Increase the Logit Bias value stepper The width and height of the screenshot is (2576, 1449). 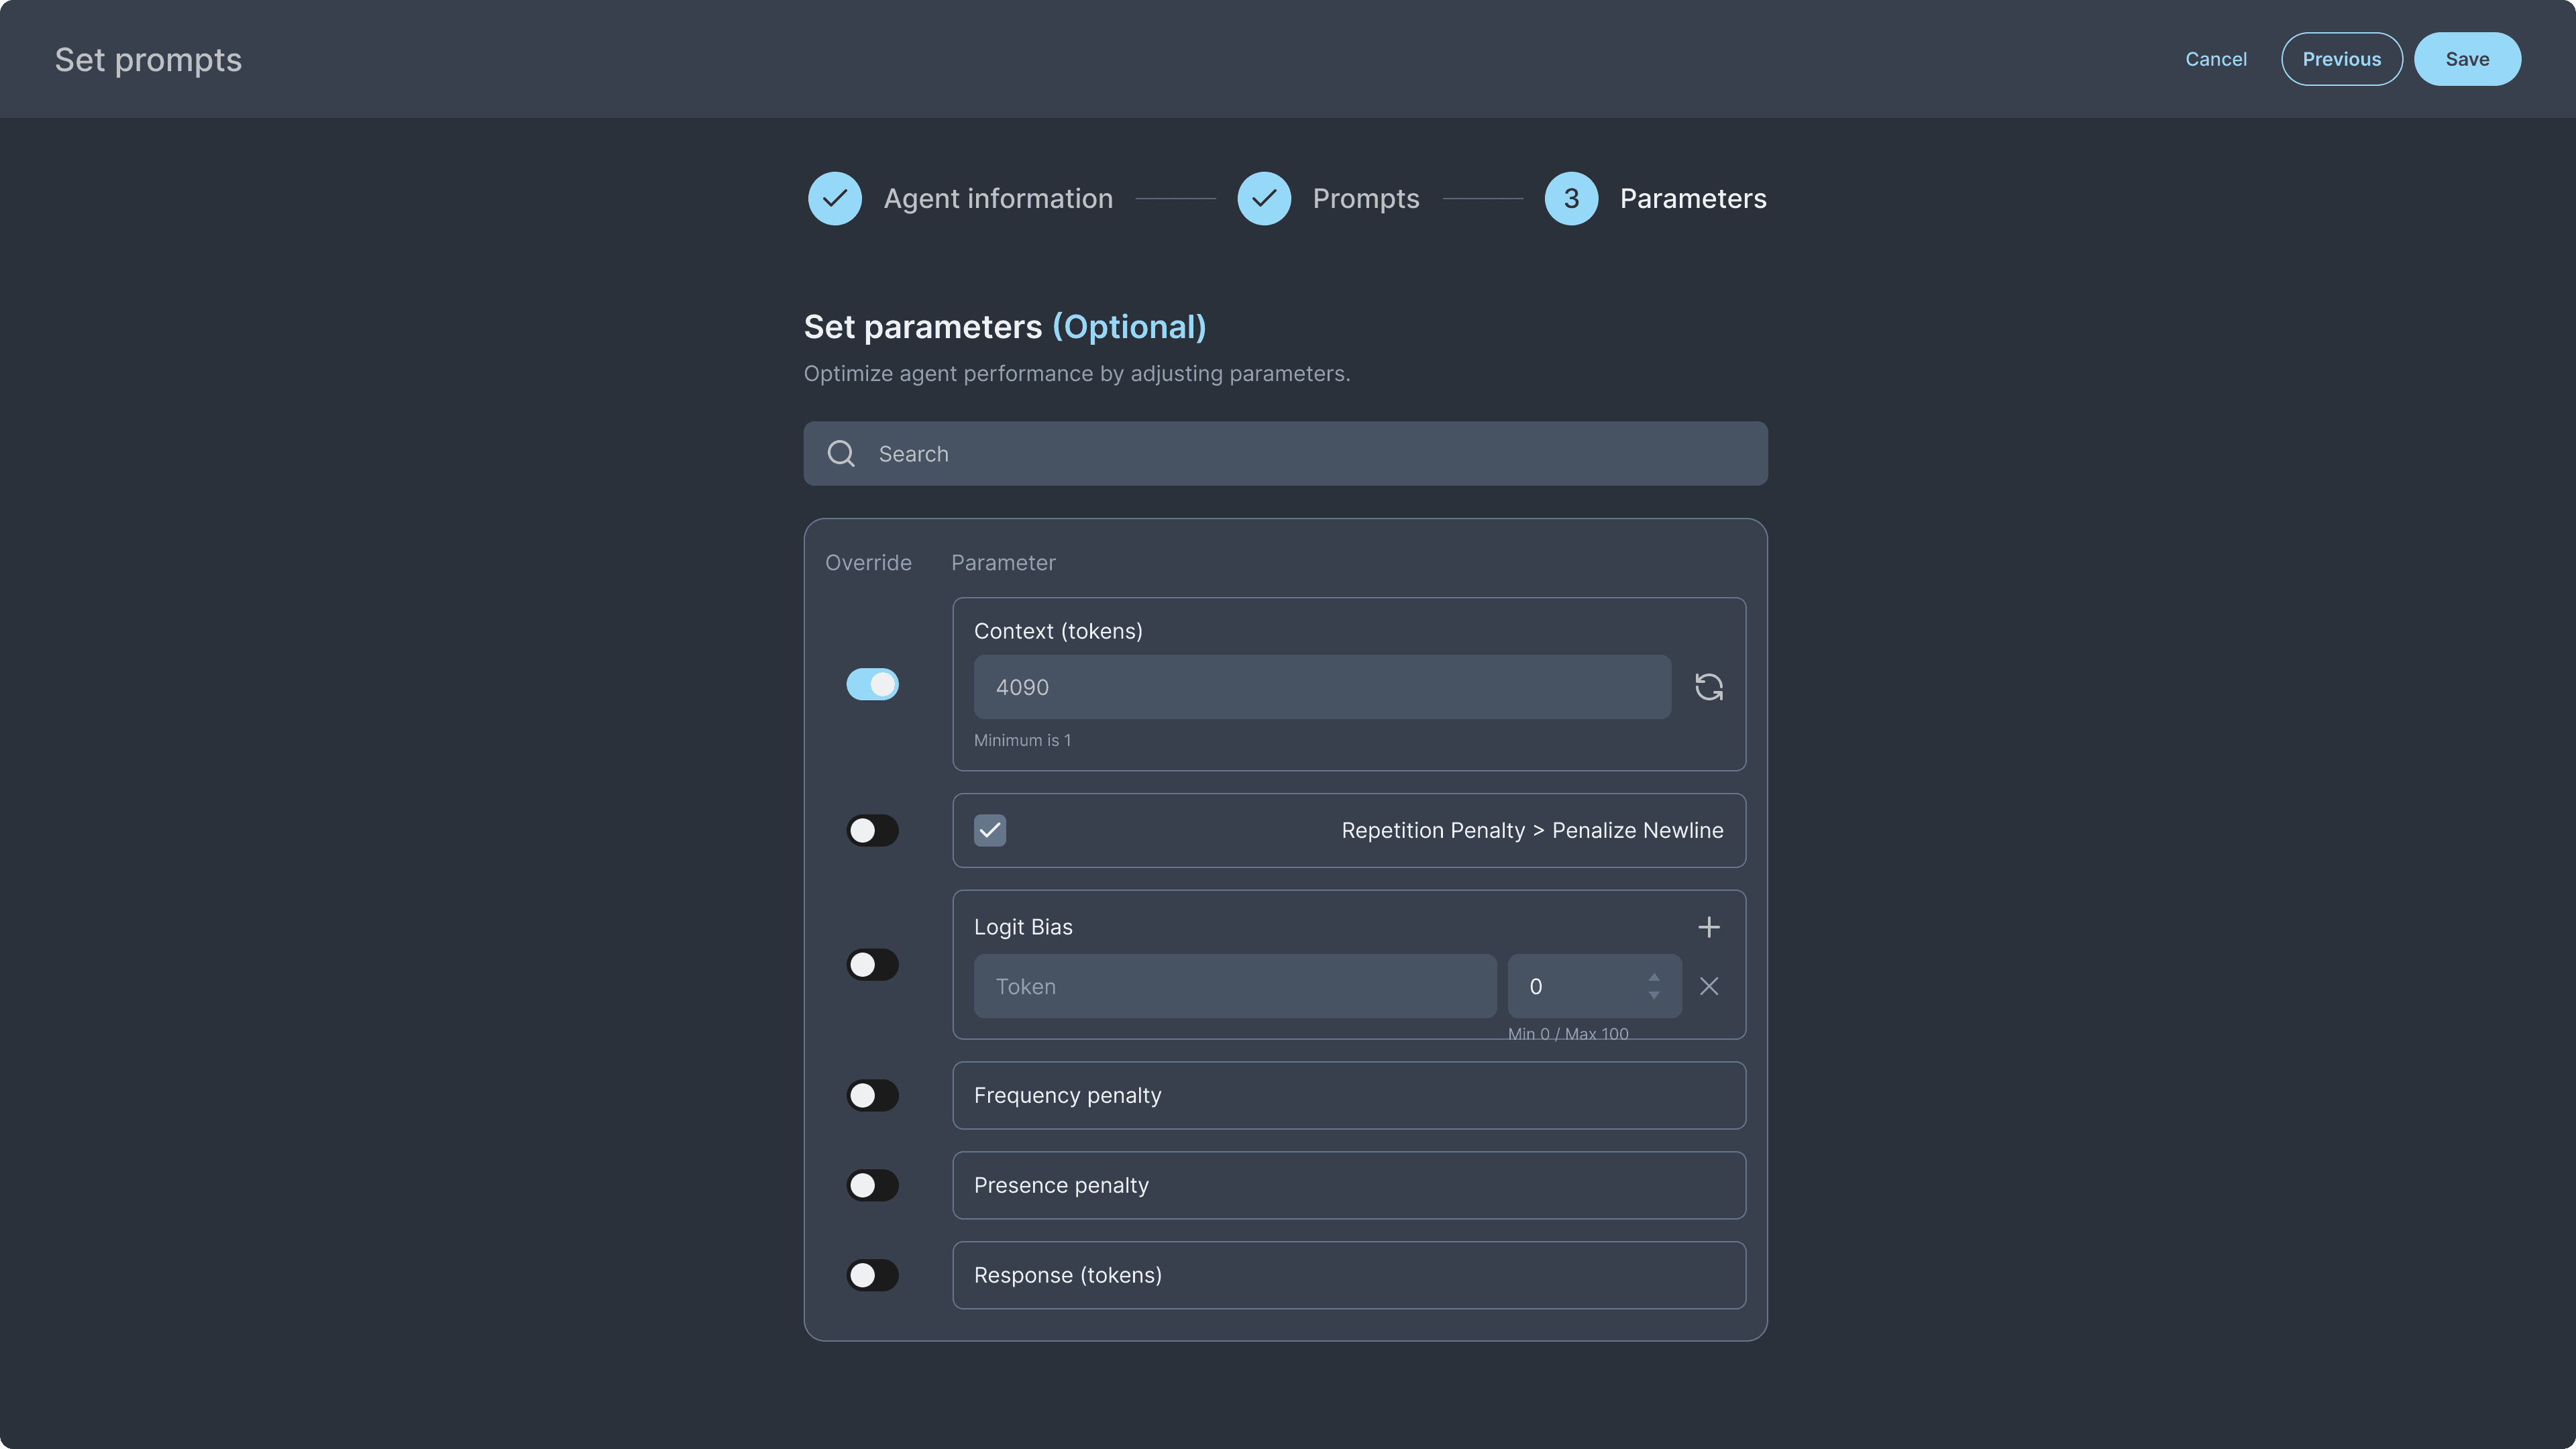pyautogui.click(x=1654, y=977)
